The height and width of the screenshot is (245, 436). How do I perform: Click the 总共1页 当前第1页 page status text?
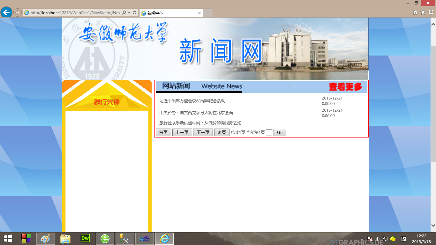click(x=248, y=132)
